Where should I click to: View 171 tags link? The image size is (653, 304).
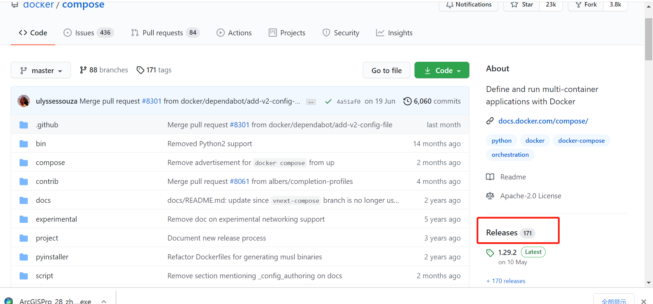[x=154, y=70]
